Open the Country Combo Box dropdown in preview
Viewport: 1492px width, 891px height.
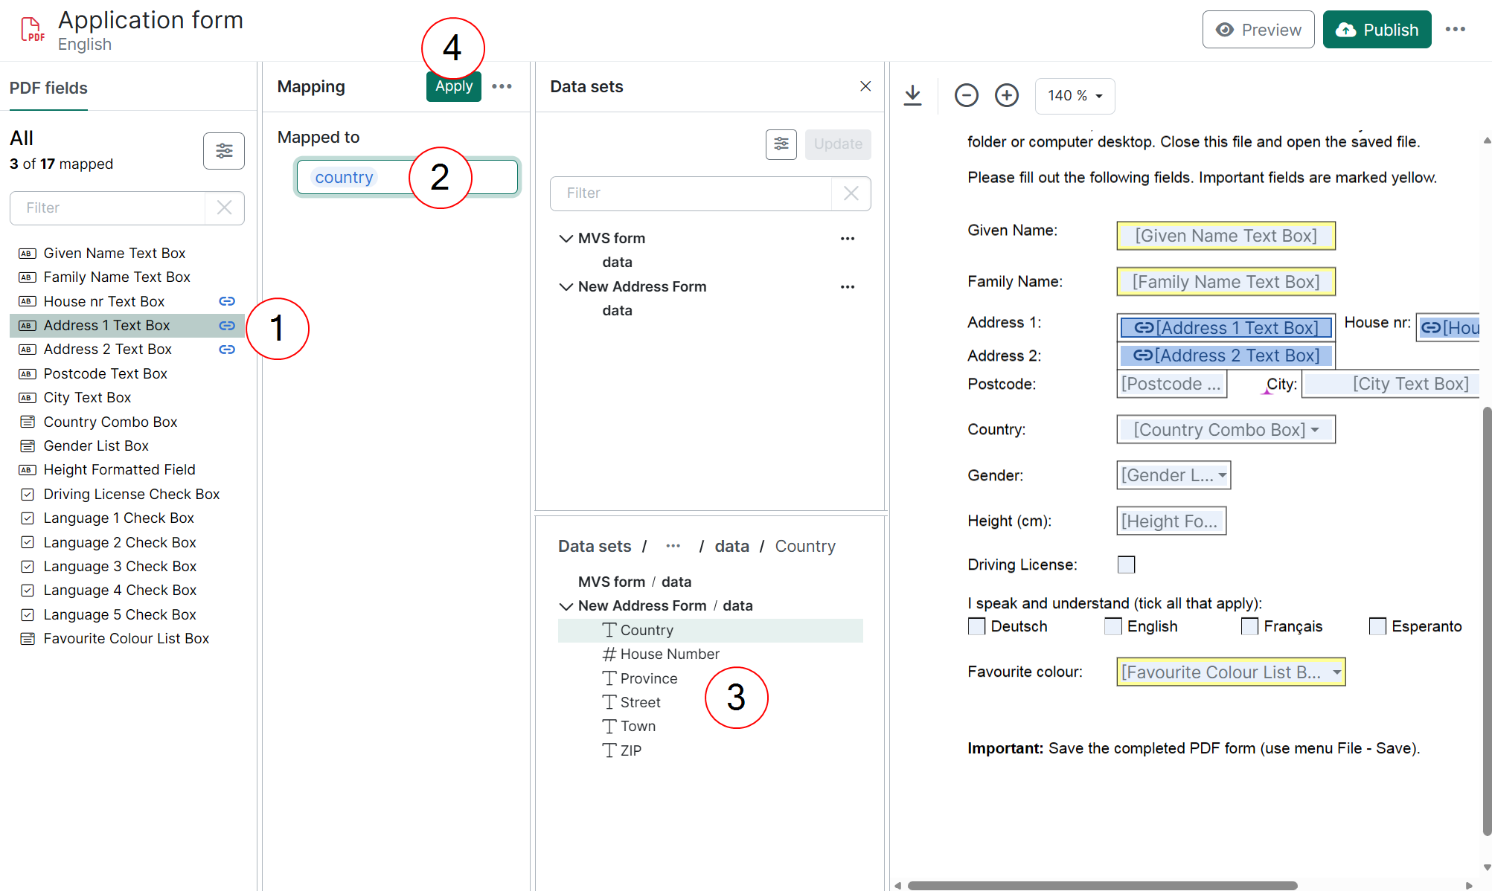pos(1315,430)
